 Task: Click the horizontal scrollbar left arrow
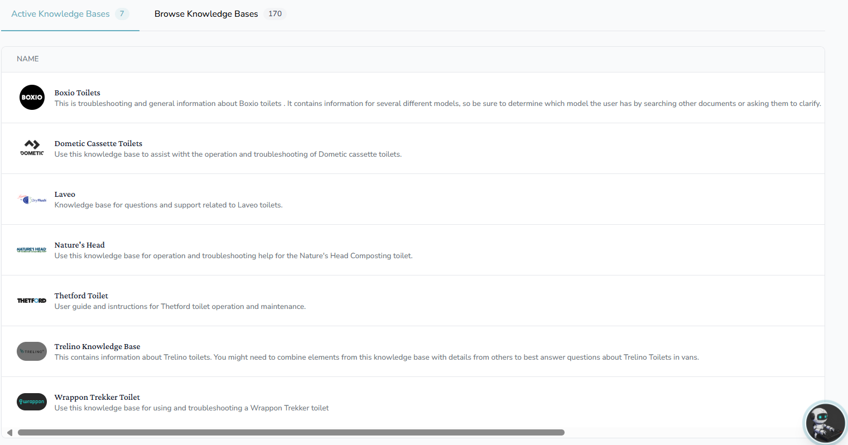tap(9, 433)
